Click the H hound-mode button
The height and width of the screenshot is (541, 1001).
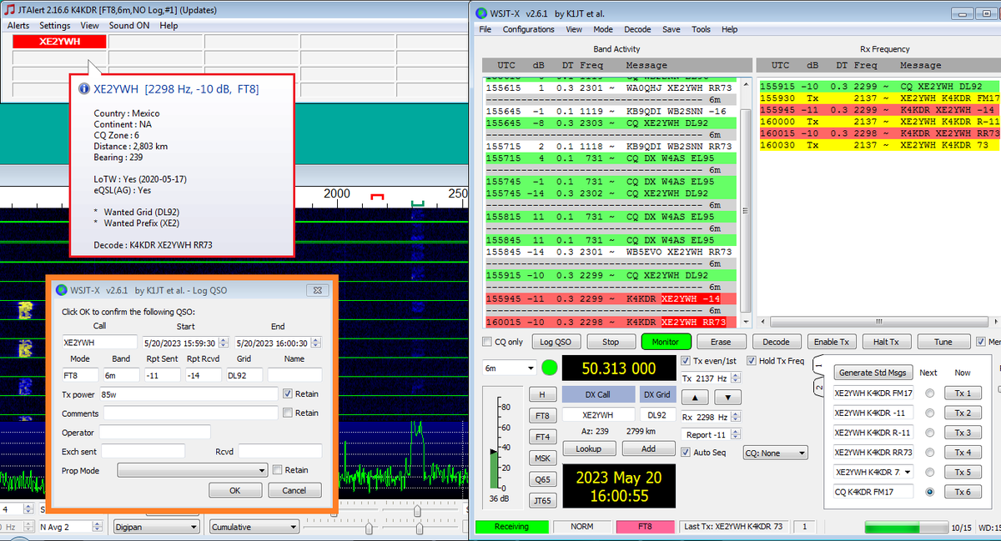[542, 393]
